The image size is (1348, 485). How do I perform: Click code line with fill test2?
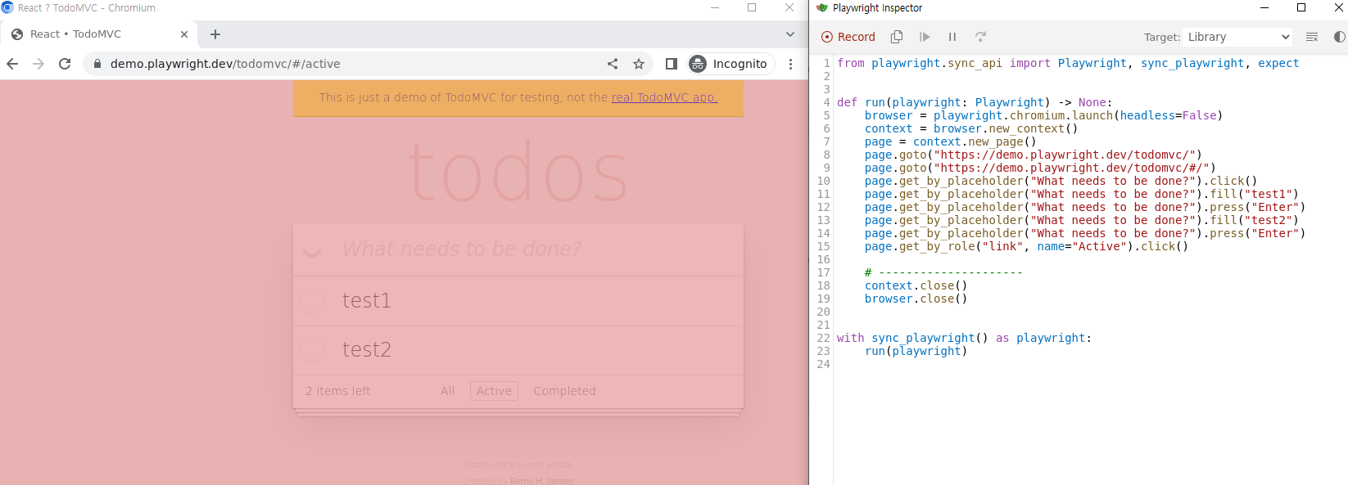coord(1082,220)
